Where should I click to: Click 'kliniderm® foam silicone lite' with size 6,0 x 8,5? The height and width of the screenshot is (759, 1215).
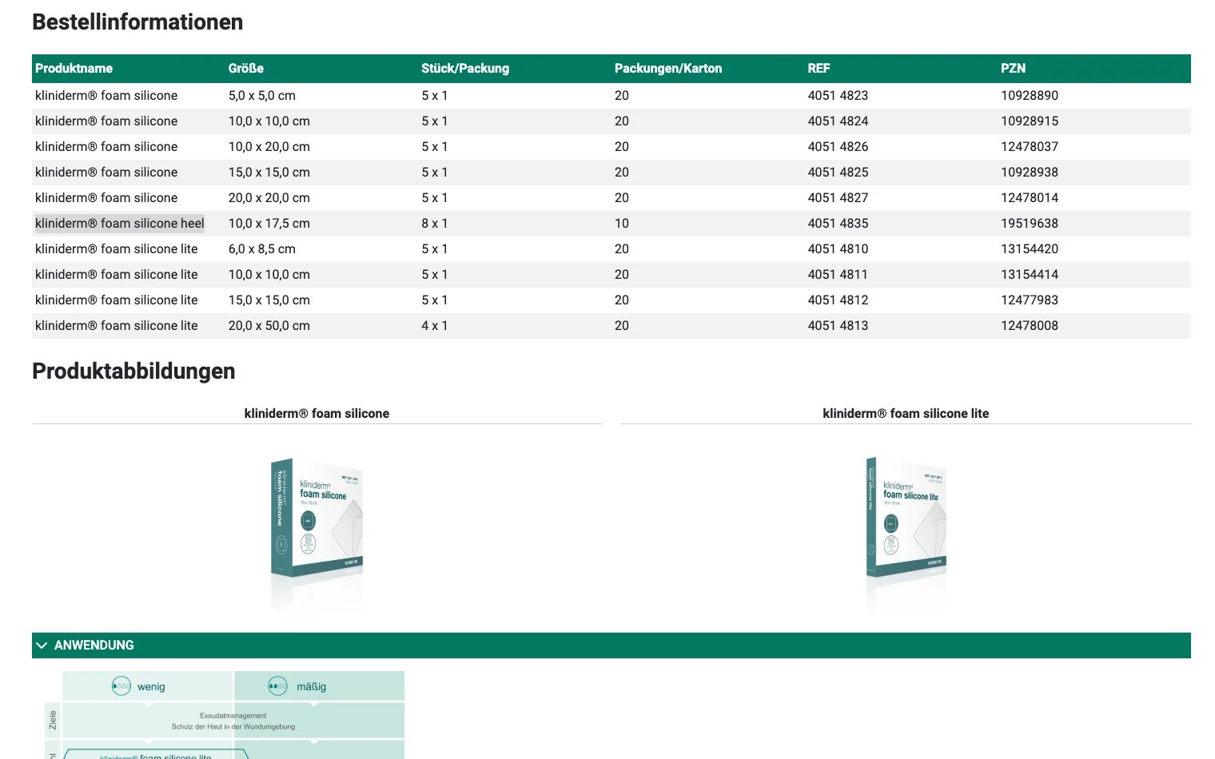coord(117,249)
